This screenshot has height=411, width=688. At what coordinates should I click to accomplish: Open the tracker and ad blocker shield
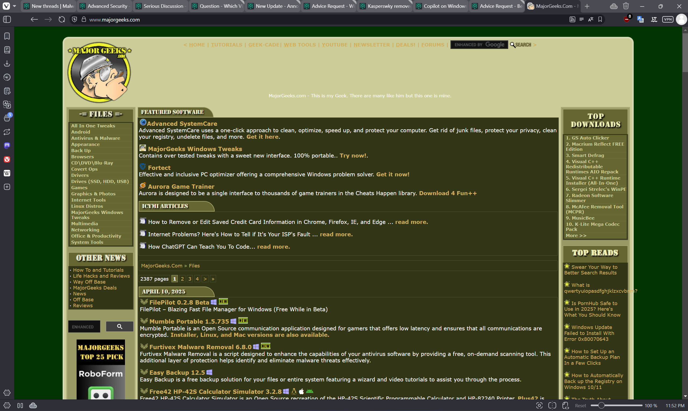tap(74, 19)
